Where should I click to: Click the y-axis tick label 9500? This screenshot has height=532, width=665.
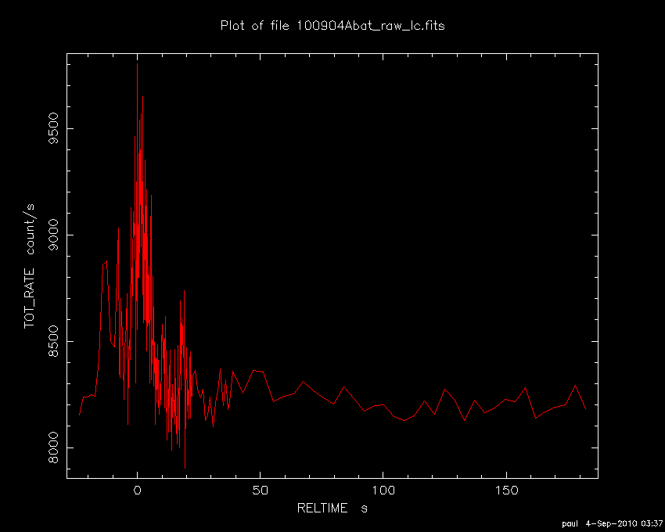pos(53,128)
